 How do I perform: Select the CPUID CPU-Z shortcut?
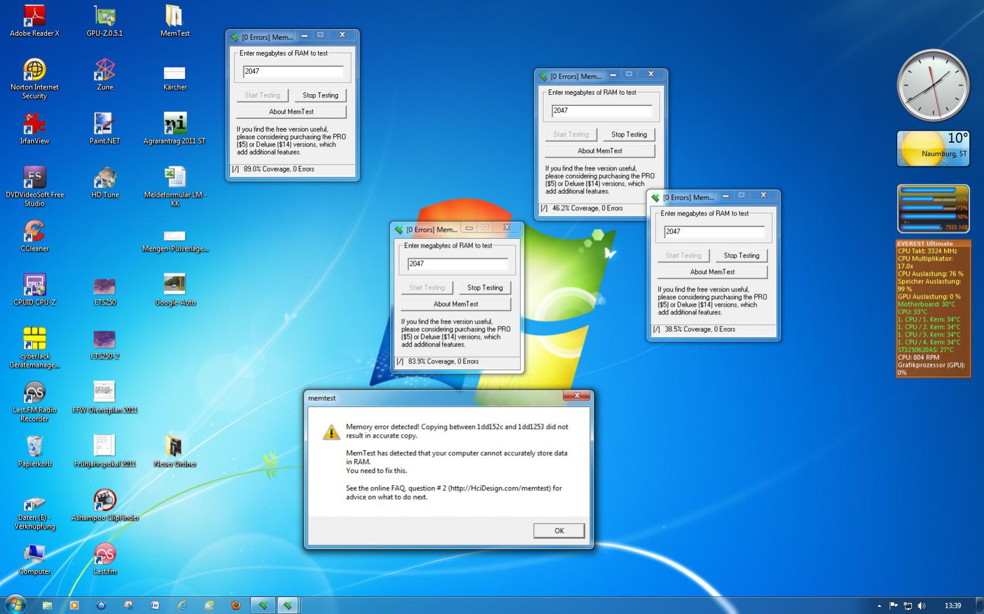pos(35,290)
